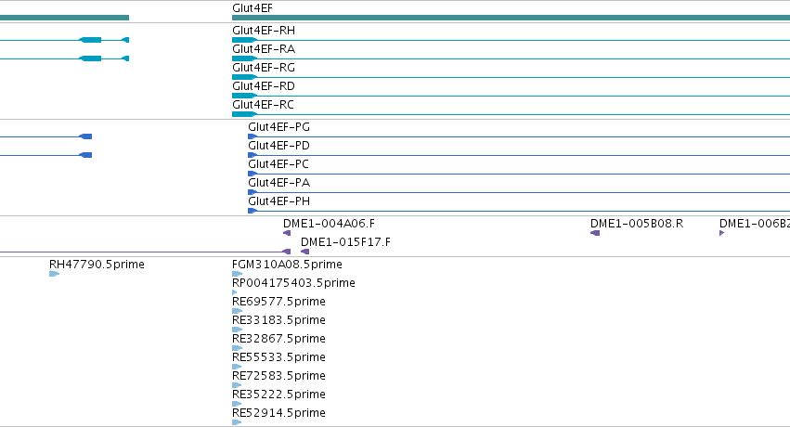This screenshot has height=427, width=790.
Task: Select the RP004175403.5prime label
Action: [293, 283]
